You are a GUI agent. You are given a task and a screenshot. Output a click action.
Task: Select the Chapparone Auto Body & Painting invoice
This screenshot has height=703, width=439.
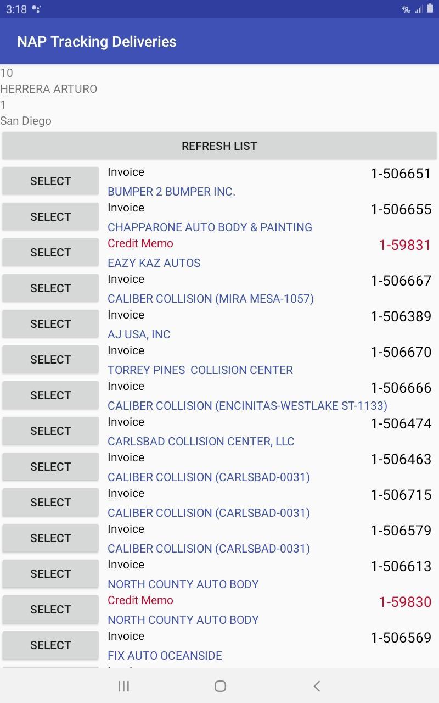(50, 217)
